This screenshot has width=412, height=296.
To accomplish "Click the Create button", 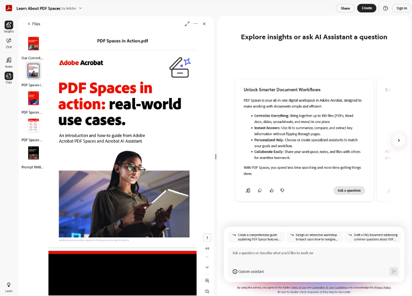I will coord(367,8).
